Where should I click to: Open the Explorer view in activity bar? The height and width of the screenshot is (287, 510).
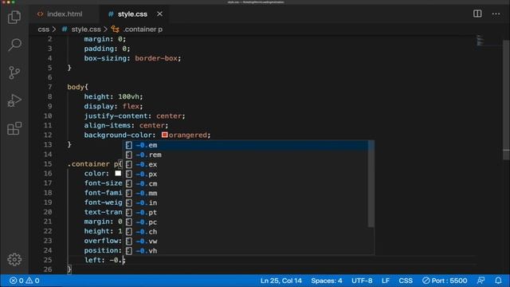click(x=14, y=17)
